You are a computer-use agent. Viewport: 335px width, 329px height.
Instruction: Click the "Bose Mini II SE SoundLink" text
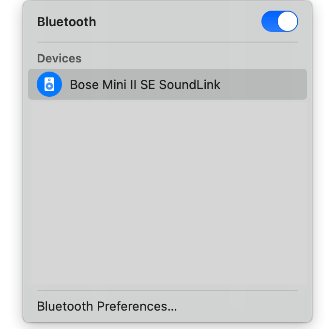tap(145, 85)
